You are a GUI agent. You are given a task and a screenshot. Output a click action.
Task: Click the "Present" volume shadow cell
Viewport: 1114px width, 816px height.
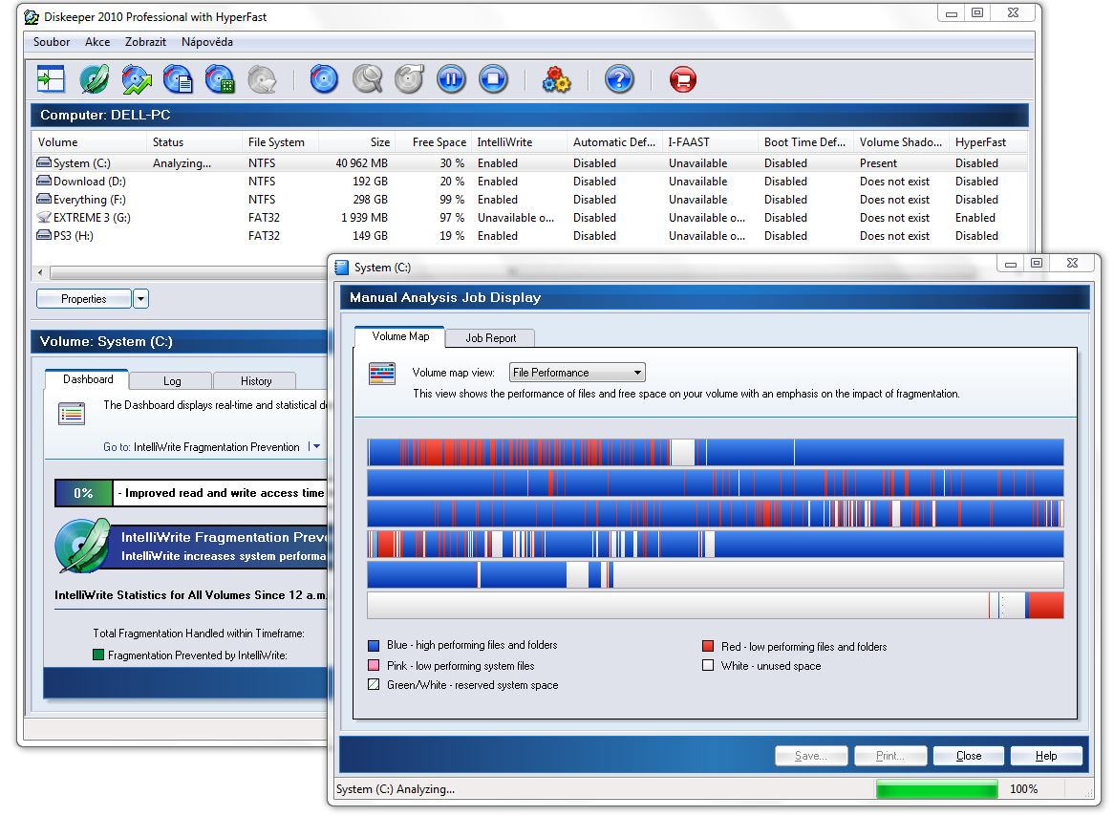coord(878,163)
